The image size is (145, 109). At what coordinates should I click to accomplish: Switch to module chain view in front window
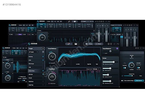(76, 44)
